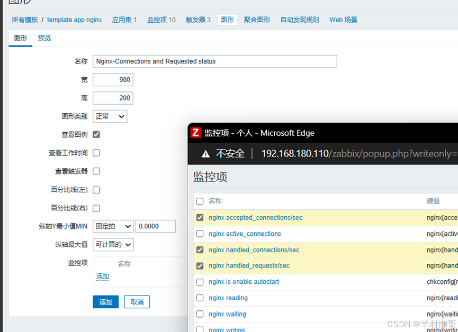Open the 应用集 tab
Image resolution: width=458 pixels, height=332 pixels.
[x=124, y=20]
